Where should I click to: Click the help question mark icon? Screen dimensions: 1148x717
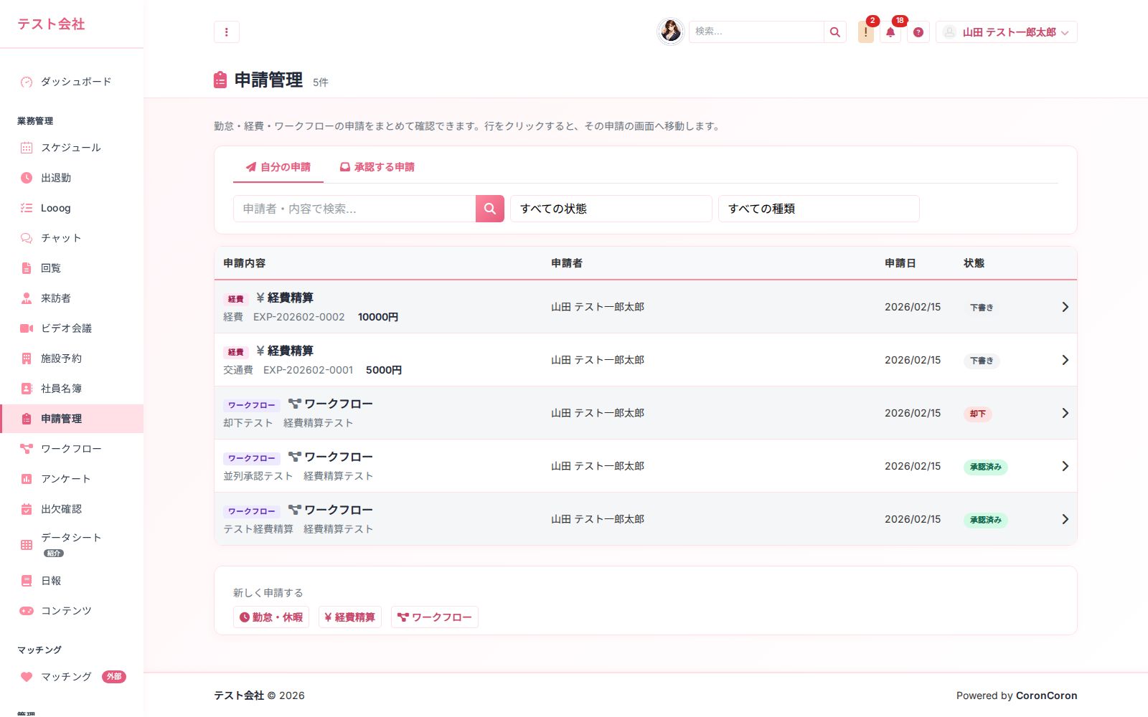pos(918,32)
